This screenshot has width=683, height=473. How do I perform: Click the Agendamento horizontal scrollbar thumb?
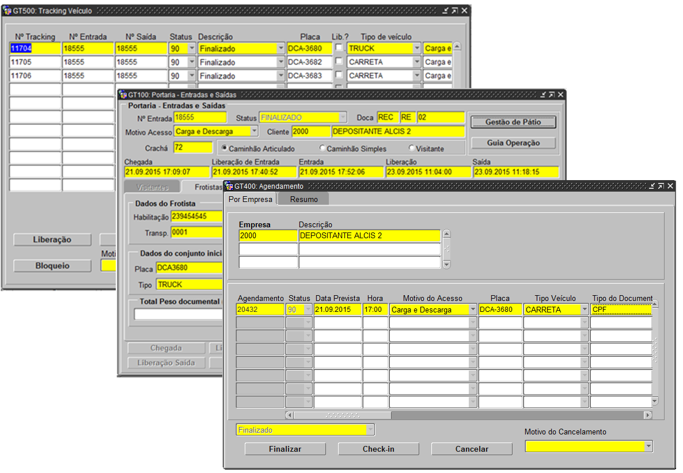tap(343, 415)
